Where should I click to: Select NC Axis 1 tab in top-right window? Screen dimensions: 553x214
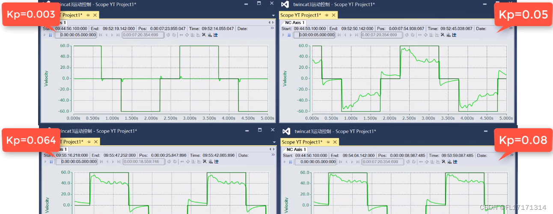294,23
